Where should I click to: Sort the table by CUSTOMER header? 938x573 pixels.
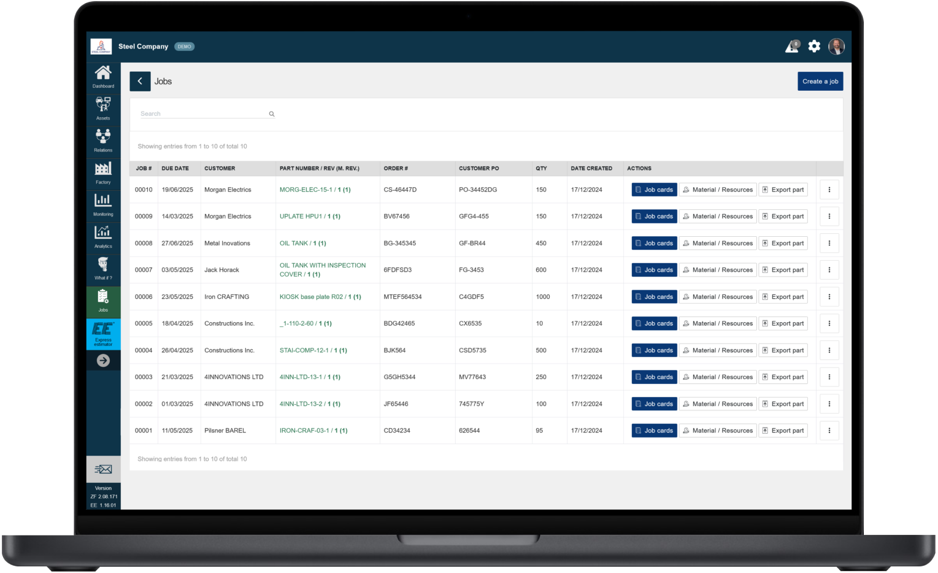coord(220,168)
